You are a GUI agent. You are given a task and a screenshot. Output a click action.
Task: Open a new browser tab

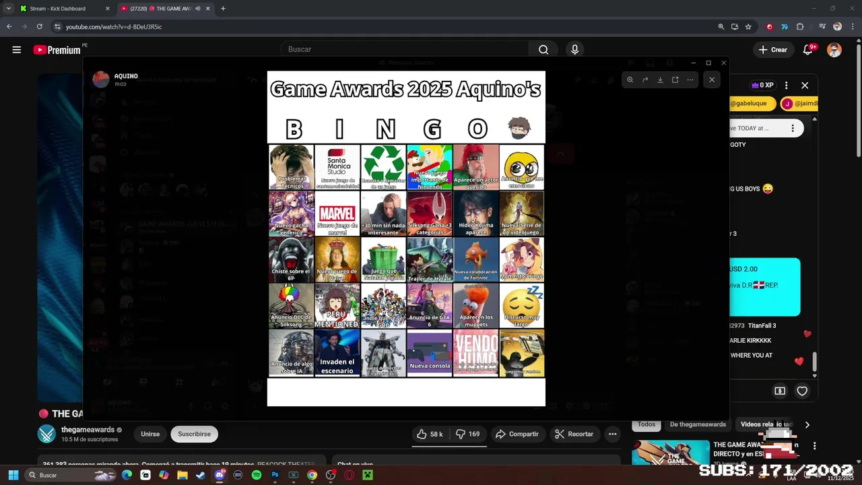(223, 9)
